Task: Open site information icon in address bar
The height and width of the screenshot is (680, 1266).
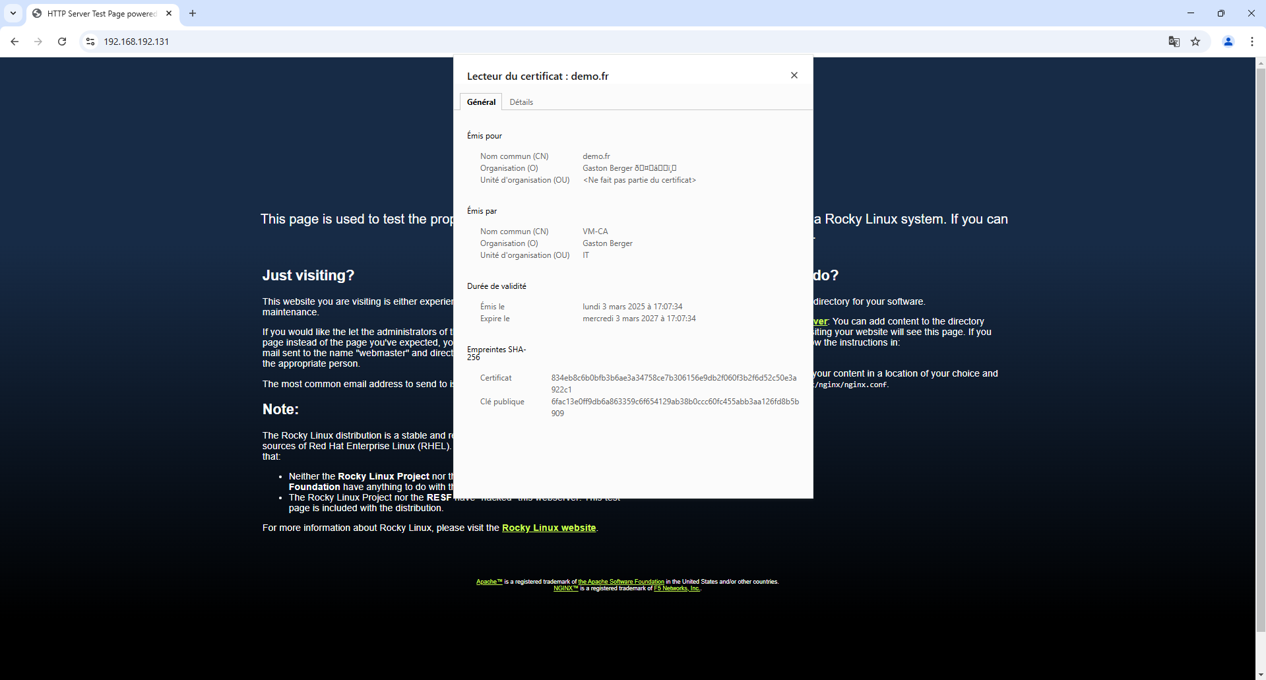Action: pyautogui.click(x=90, y=42)
